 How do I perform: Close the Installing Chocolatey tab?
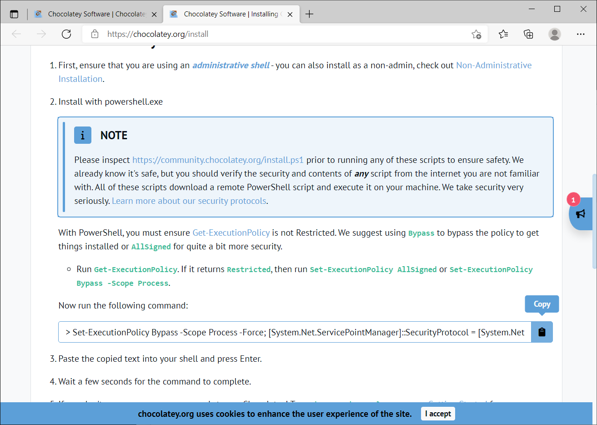[x=290, y=14]
